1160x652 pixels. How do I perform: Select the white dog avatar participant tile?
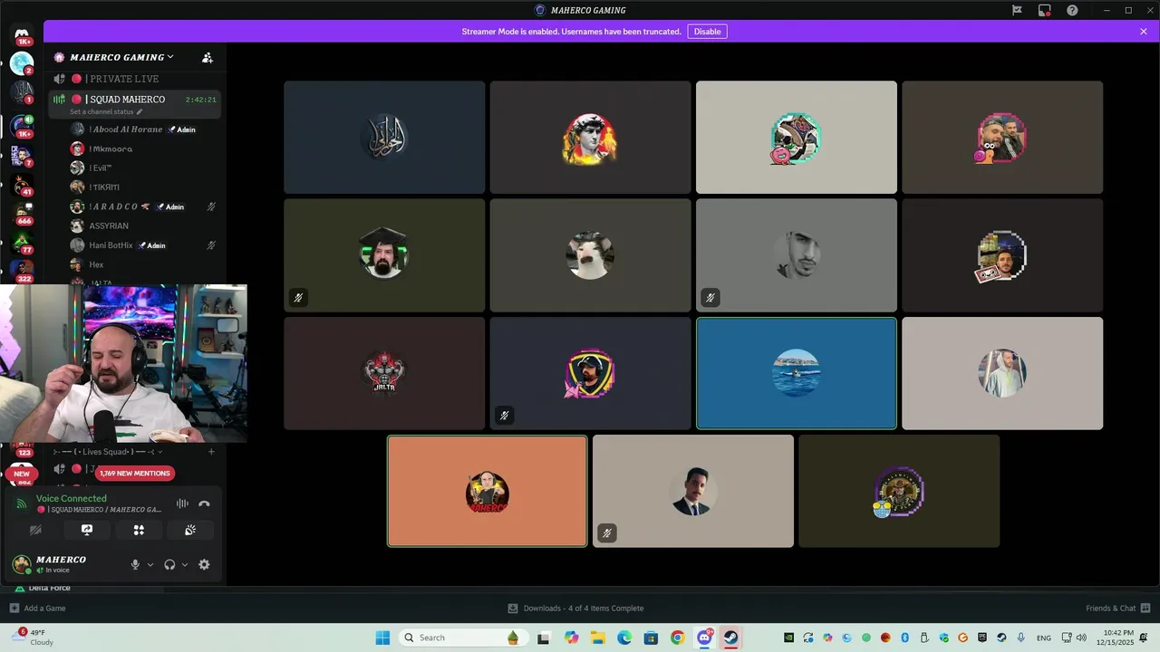[x=590, y=255]
